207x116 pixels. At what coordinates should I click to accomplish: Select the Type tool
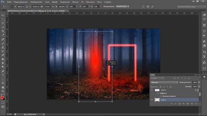3,75
